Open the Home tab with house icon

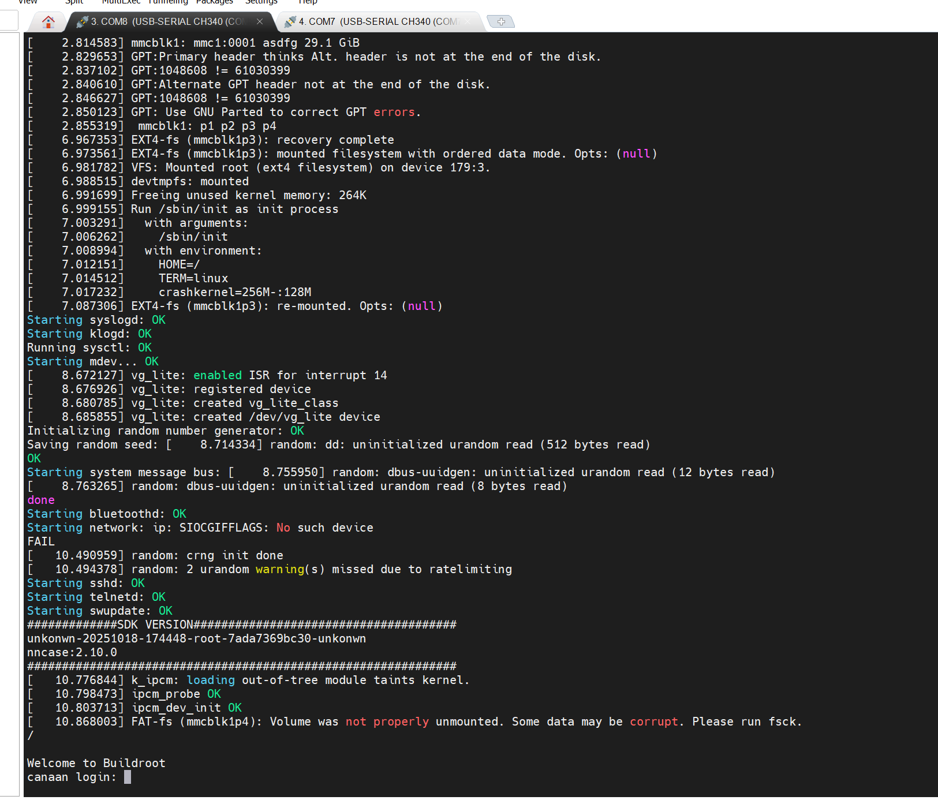48,22
